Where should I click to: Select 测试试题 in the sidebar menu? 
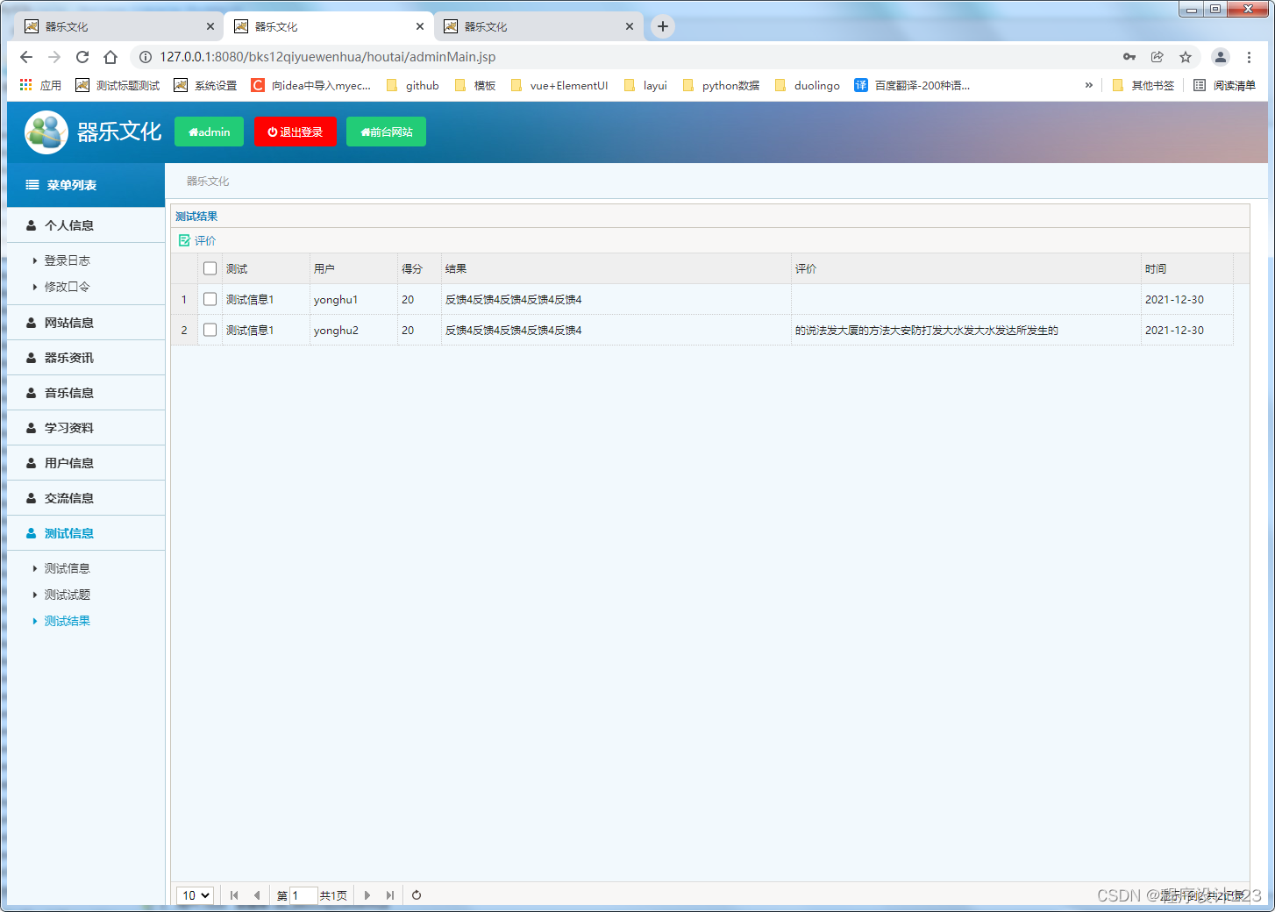68,594
